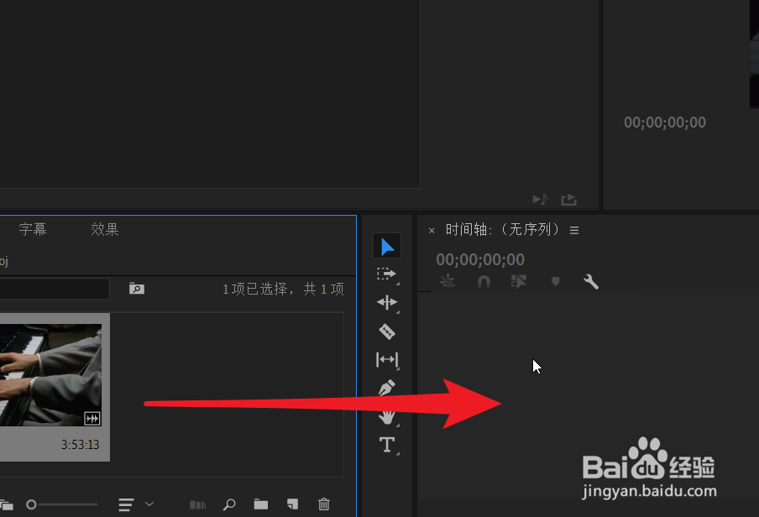Expand the sort options chevron
The width and height of the screenshot is (759, 517).
149,504
